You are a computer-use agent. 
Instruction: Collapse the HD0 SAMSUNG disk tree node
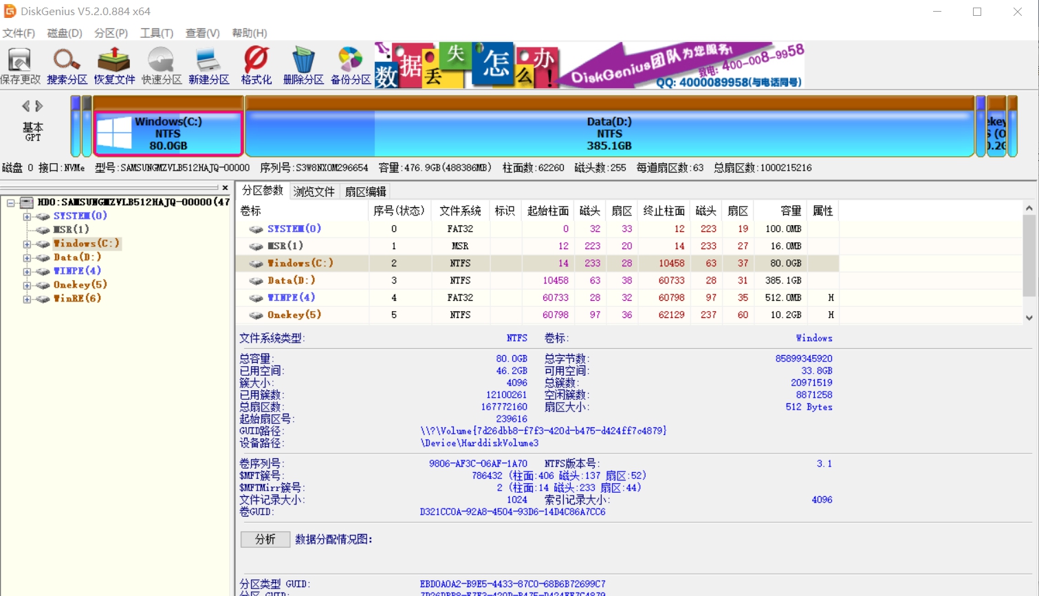click(11, 202)
